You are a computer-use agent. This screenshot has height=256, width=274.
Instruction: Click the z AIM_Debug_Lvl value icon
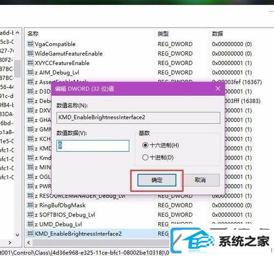[x=30, y=72]
